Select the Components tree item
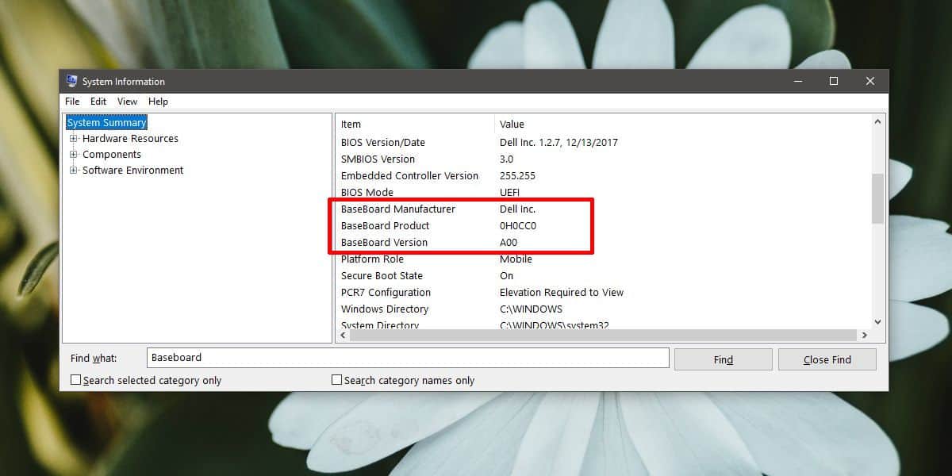Image resolution: width=952 pixels, height=476 pixels. [112, 154]
